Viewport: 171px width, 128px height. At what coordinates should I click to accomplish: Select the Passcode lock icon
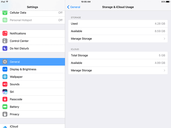click(x=5, y=99)
